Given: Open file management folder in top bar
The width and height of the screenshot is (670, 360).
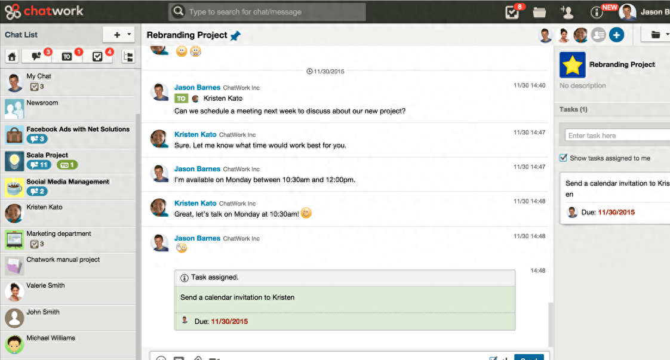Looking at the screenshot, I should [x=540, y=12].
